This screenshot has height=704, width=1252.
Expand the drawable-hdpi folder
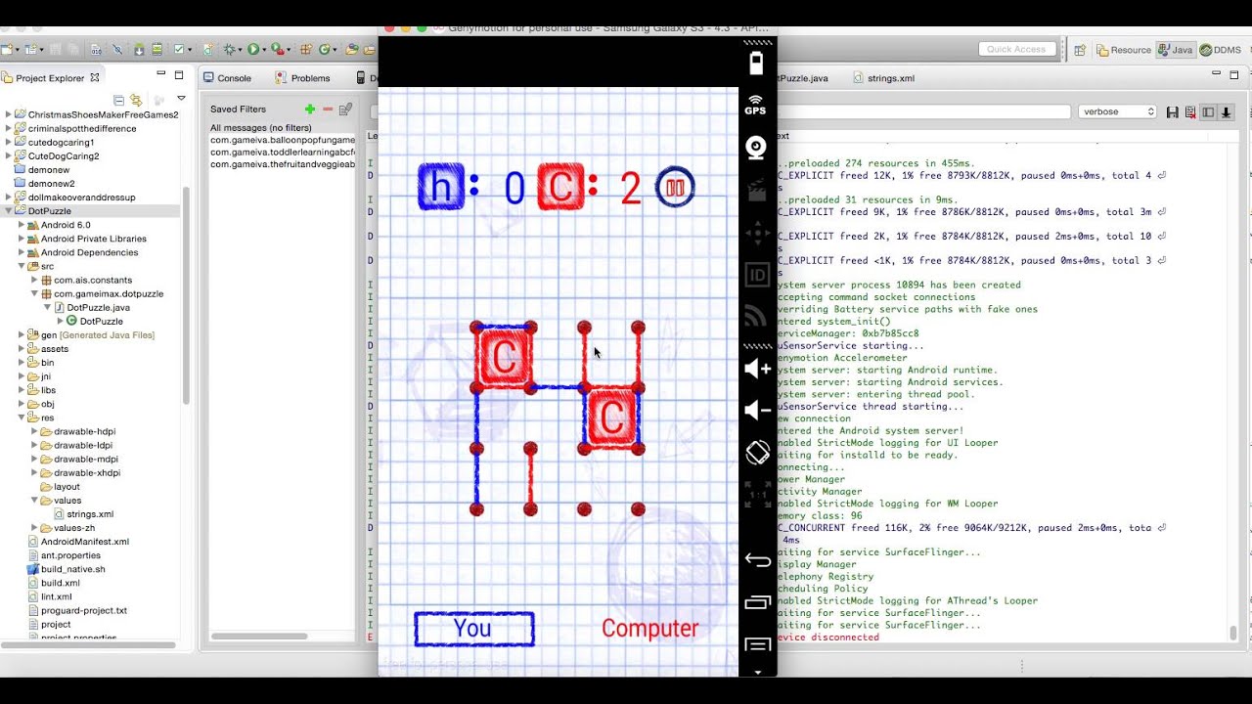point(34,431)
